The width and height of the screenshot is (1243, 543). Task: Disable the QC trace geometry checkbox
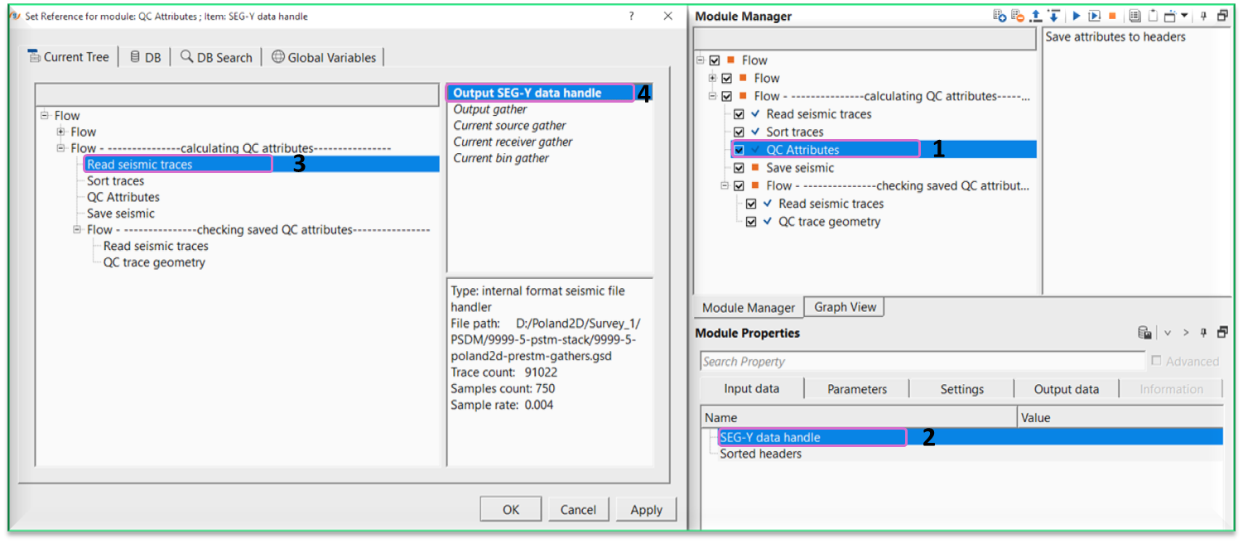(751, 222)
